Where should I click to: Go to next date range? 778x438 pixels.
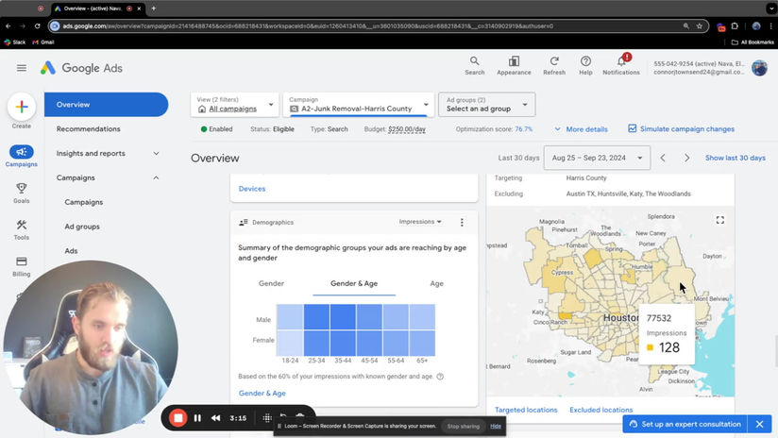686,158
